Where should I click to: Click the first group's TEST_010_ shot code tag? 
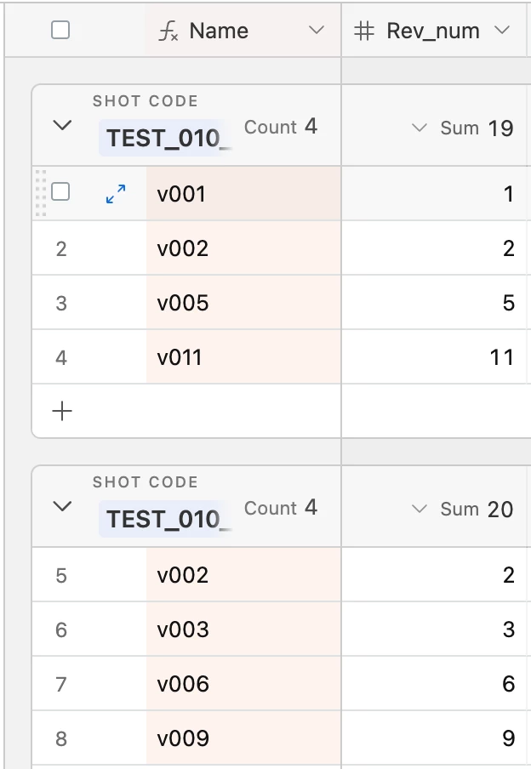(x=166, y=139)
